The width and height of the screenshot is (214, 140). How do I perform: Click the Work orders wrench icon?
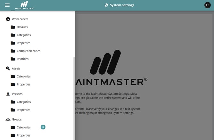[8, 19]
